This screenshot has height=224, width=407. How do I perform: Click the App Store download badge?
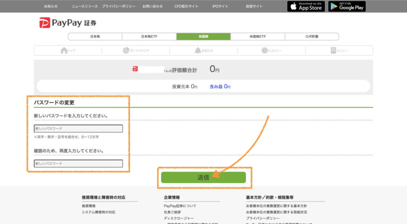pyautogui.click(x=306, y=6)
